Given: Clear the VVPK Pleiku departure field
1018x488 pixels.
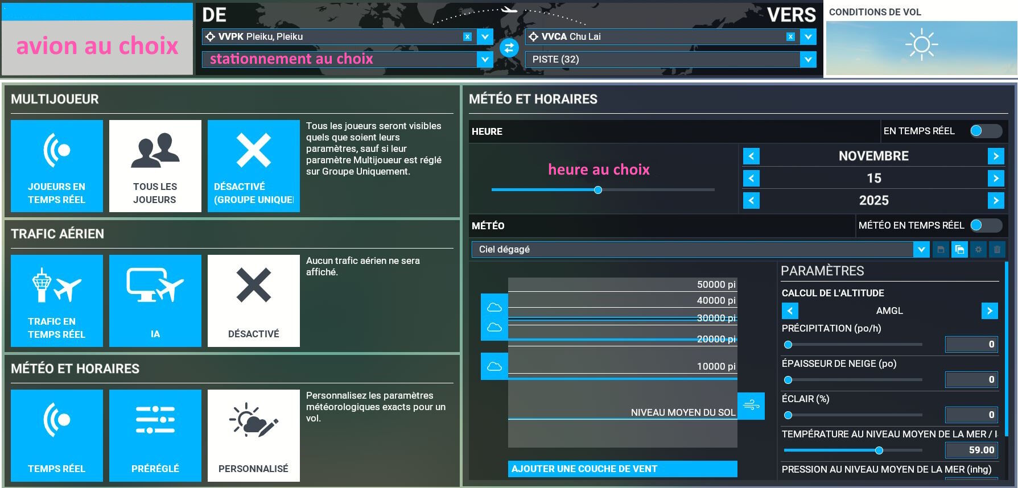Looking at the screenshot, I should tap(467, 36).
